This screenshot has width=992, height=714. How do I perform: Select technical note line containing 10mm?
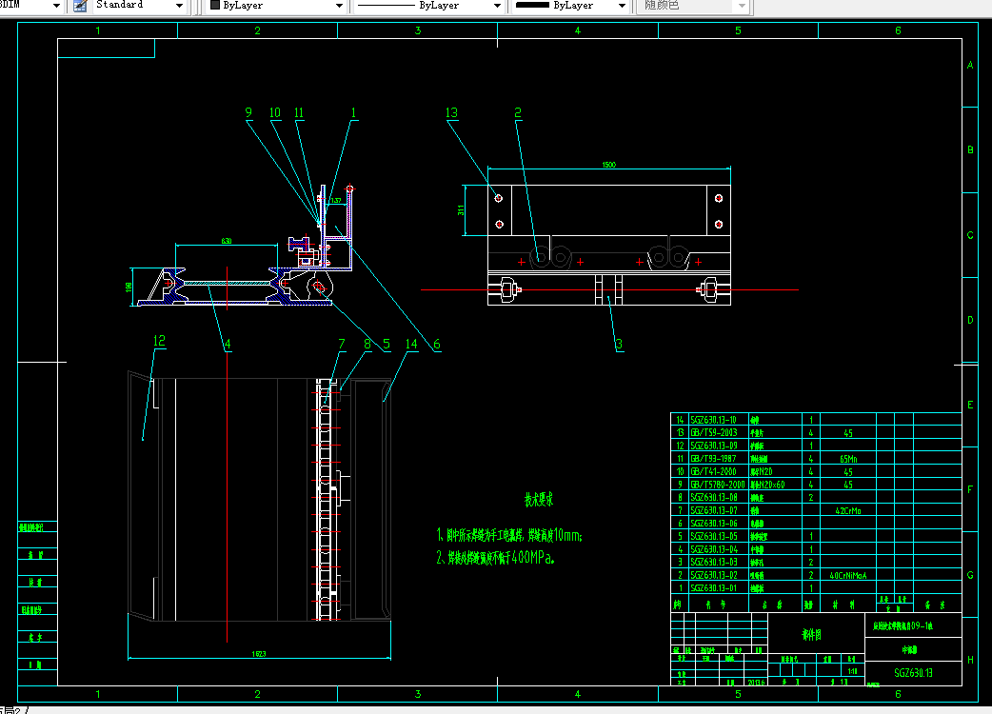pyautogui.click(x=509, y=536)
